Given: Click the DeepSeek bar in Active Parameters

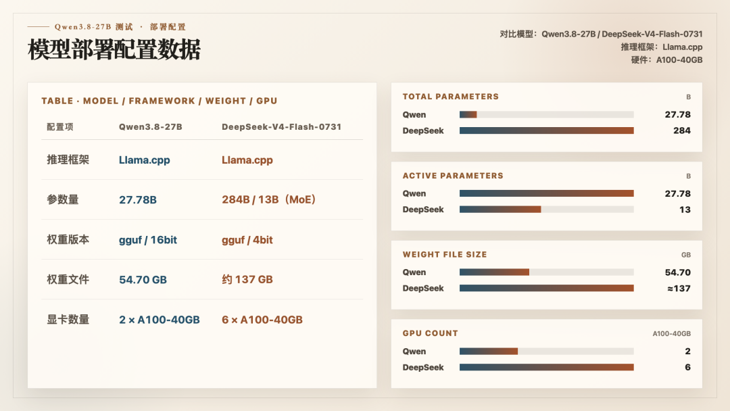Looking at the screenshot, I should click(x=547, y=210).
